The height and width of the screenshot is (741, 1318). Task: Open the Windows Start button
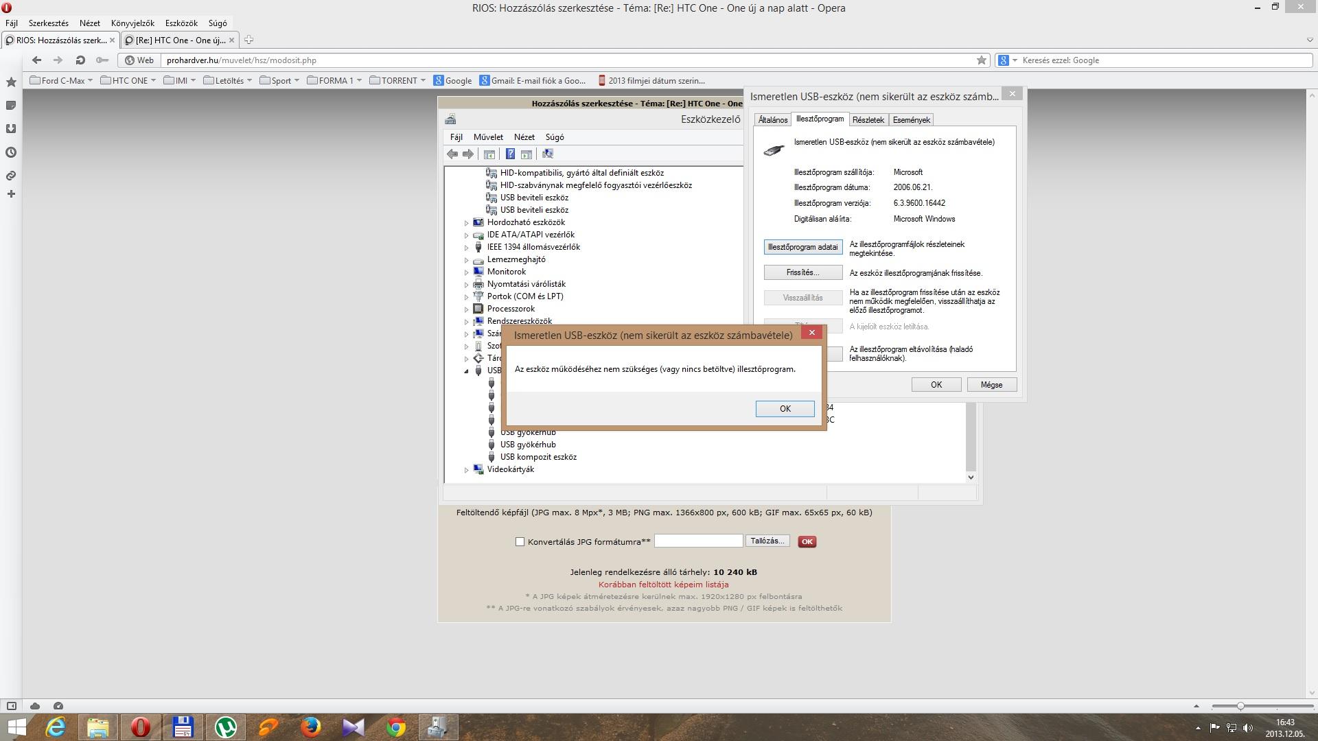16,727
